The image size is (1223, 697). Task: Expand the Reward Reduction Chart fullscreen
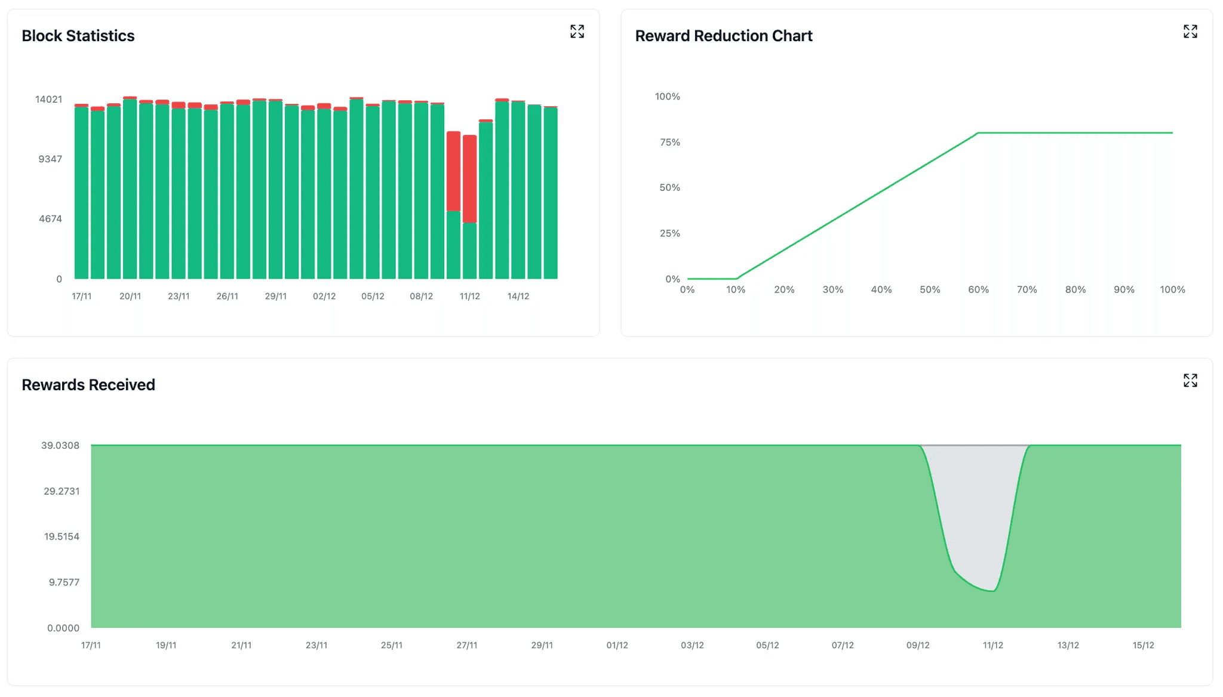click(x=1190, y=32)
